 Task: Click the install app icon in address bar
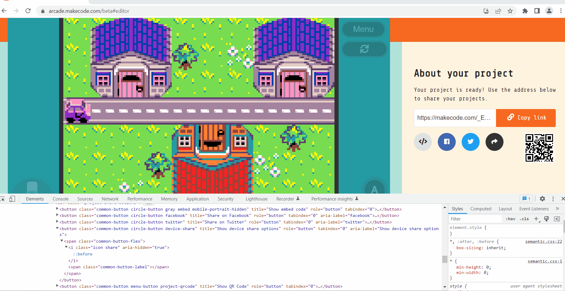point(486,11)
